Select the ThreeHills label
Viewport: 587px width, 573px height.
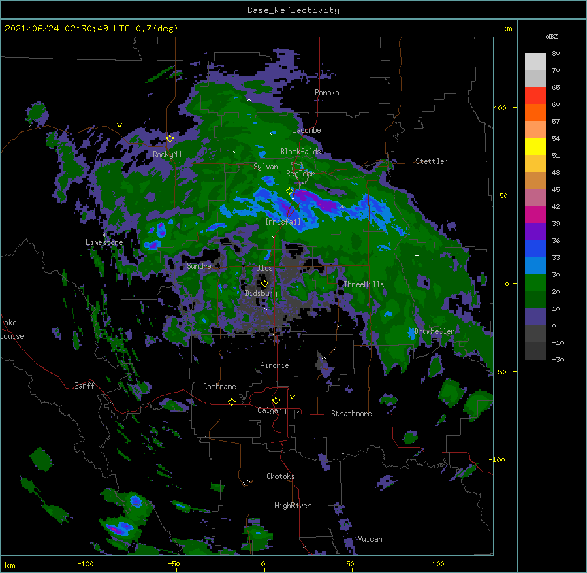point(364,284)
